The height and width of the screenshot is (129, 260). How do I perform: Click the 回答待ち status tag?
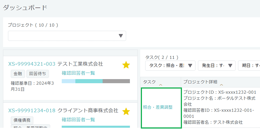[37, 74]
